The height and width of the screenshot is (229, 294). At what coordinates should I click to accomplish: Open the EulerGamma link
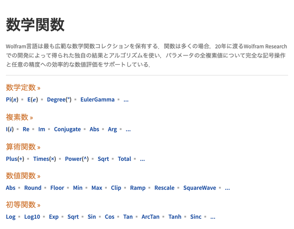tap(98, 100)
